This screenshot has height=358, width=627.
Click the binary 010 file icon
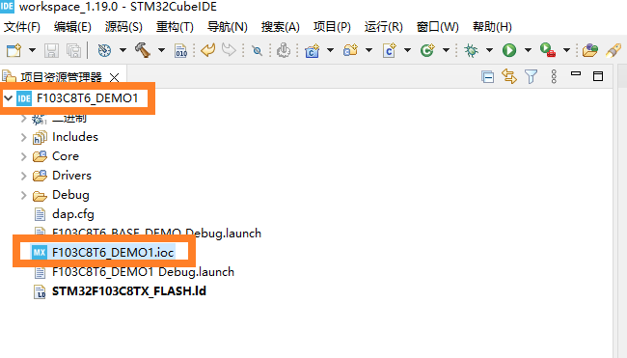click(x=180, y=51)
